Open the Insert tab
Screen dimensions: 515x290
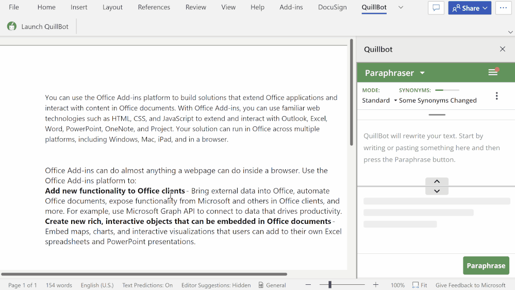[x=79, y=7]
